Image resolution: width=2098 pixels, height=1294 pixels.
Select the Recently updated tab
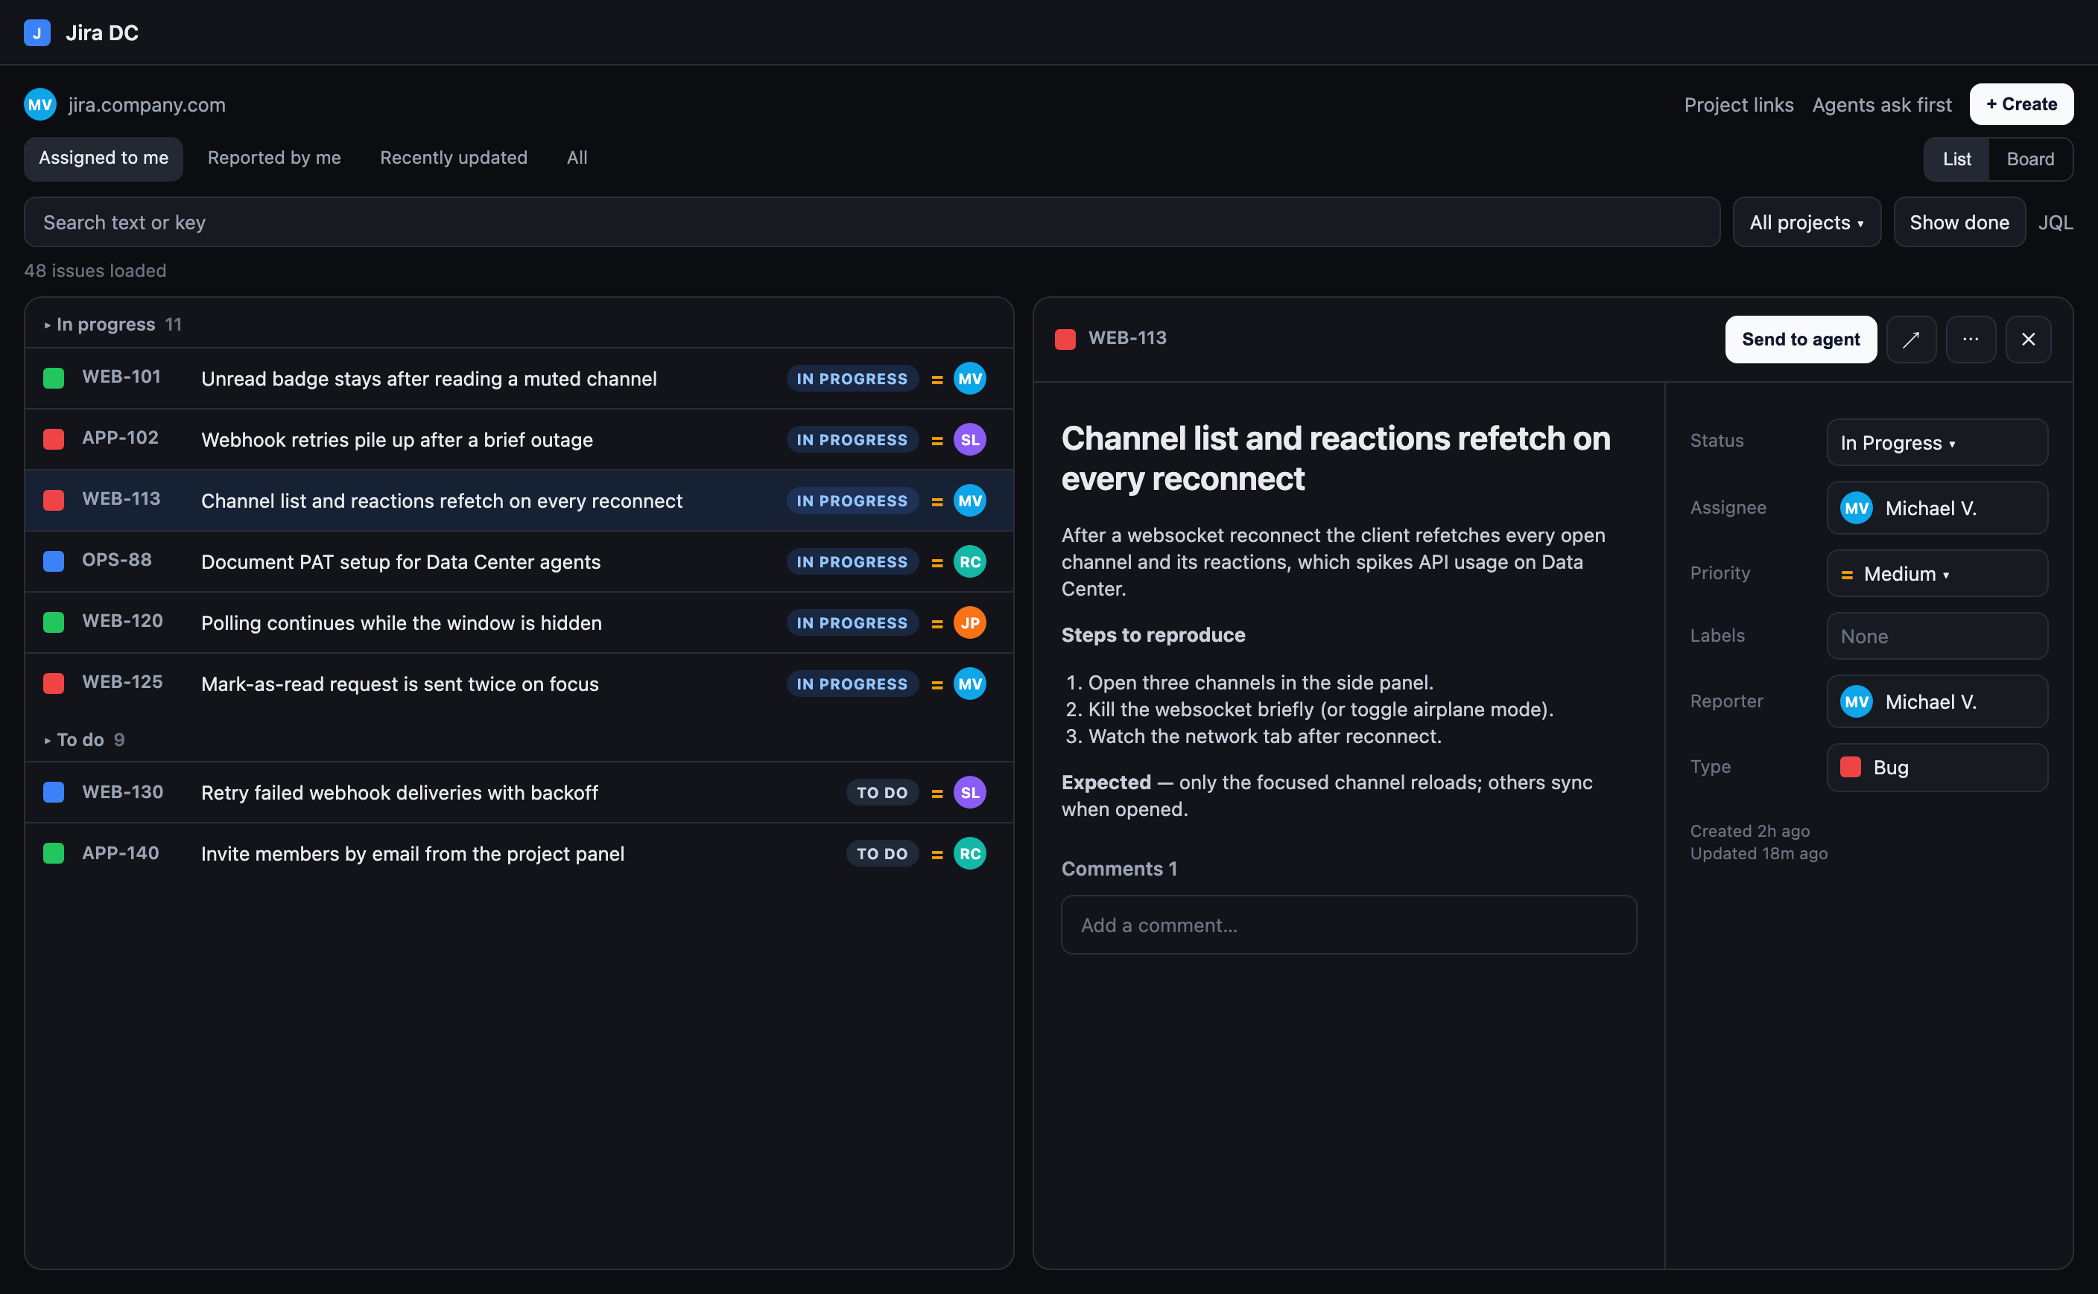(454, 159)
